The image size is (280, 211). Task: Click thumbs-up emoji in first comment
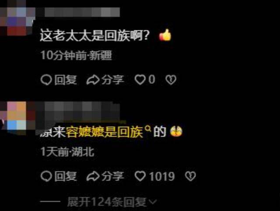point(165,35)
